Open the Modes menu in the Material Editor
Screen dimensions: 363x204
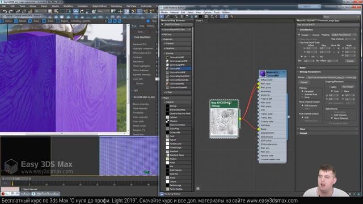[164, 12]
